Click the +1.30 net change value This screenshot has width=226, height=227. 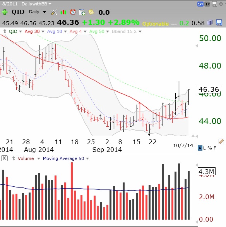click(x=93, y=22)
